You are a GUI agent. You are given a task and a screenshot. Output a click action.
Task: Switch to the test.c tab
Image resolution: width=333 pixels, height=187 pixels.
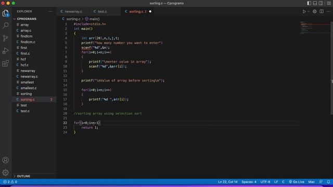[102, 11]
